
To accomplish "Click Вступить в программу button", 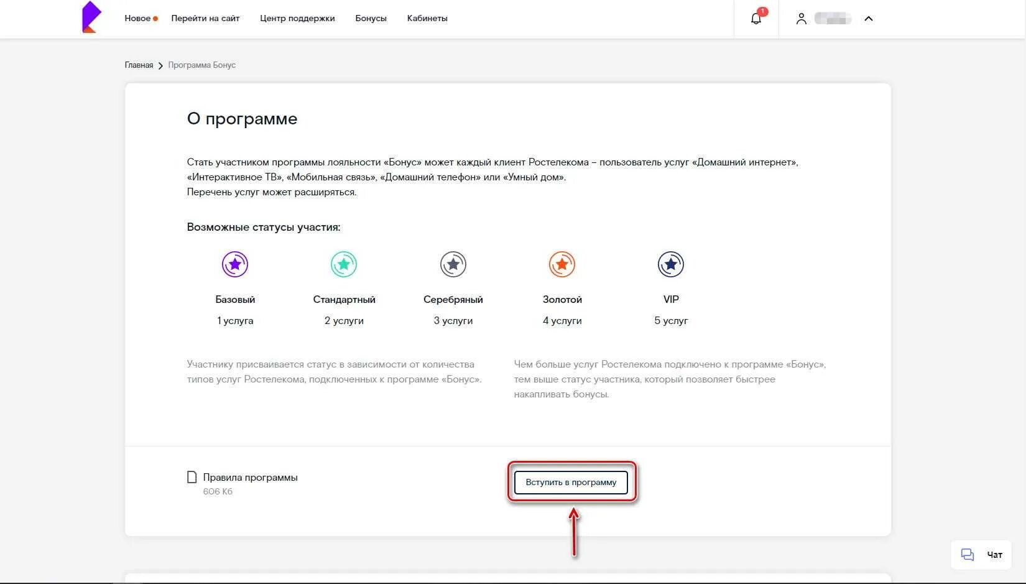I will (x=571, y=482).
